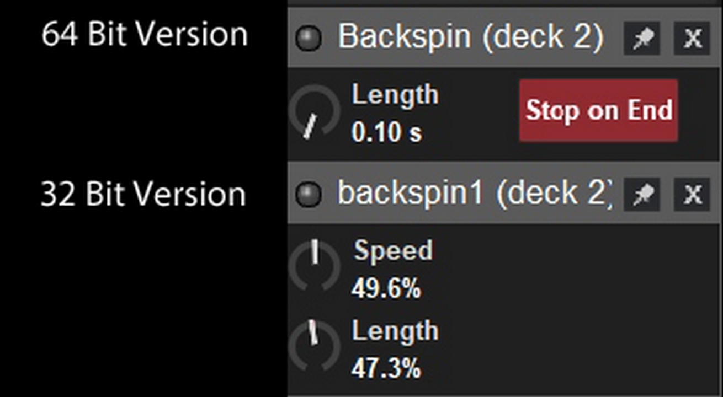
Task: Close the Backspin (deck 2) effect panel
Action: 692,39
